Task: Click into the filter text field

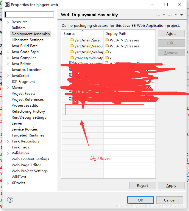Action: (x=29, y=14)
